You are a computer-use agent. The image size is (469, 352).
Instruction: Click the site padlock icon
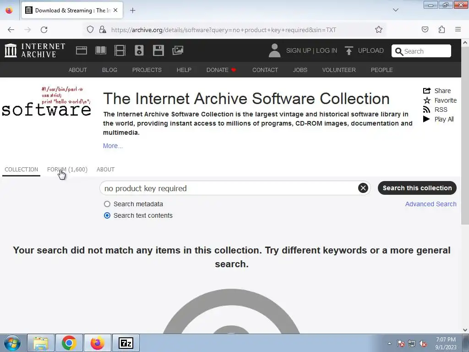103,30
